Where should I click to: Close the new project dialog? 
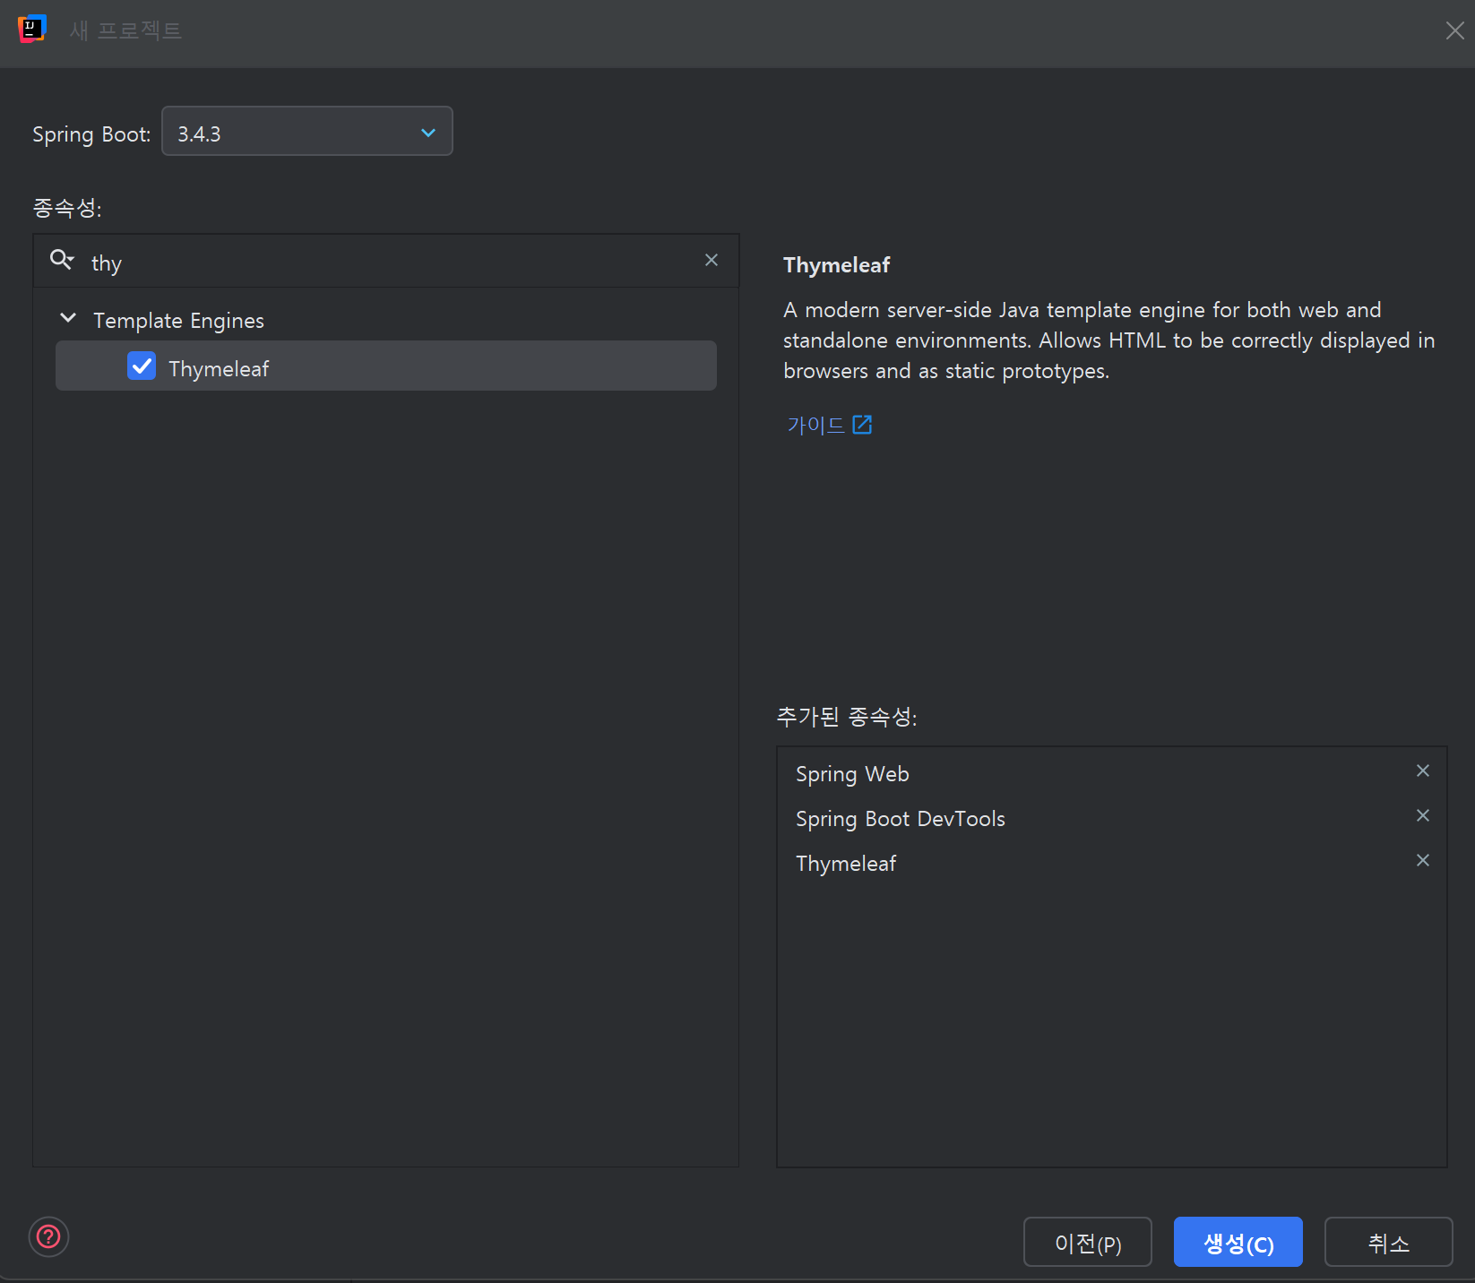coord(1454,30)
